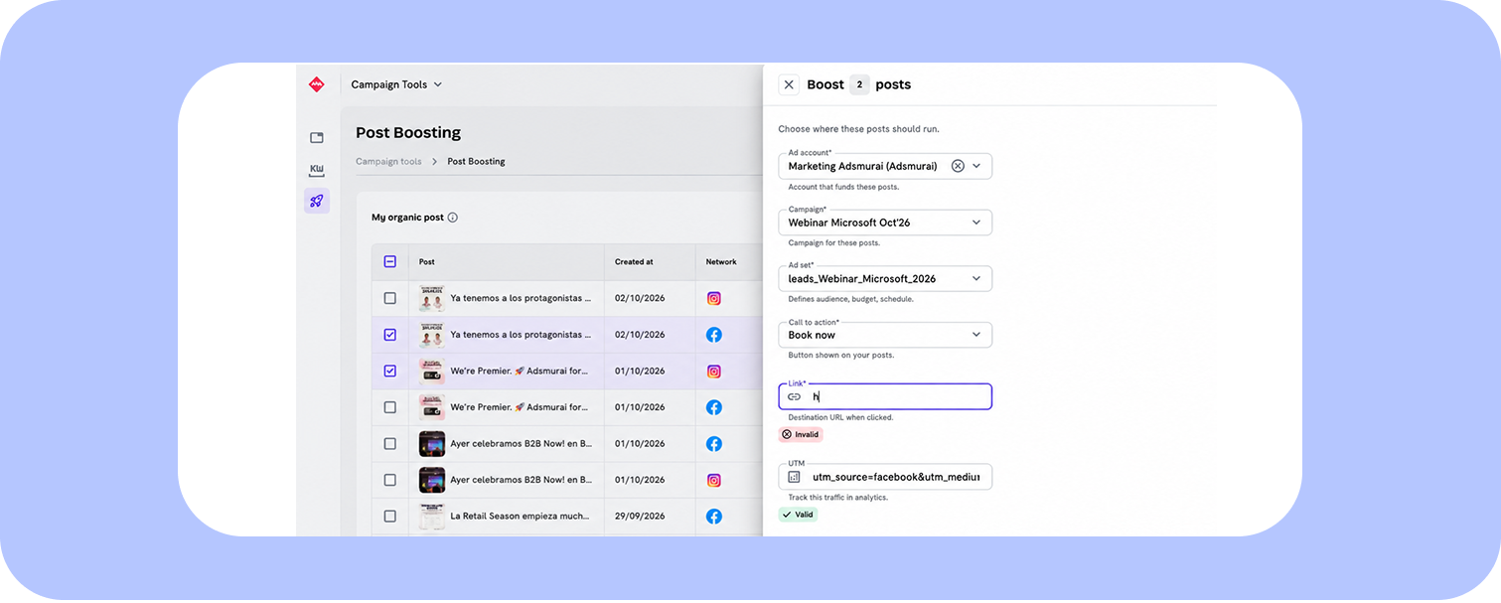Viewport: 1501px width, 603px height.
Task: Open the Ad set dropdown leads_Webinar_Microsoft_2026
Action: (x=885, y=279)
